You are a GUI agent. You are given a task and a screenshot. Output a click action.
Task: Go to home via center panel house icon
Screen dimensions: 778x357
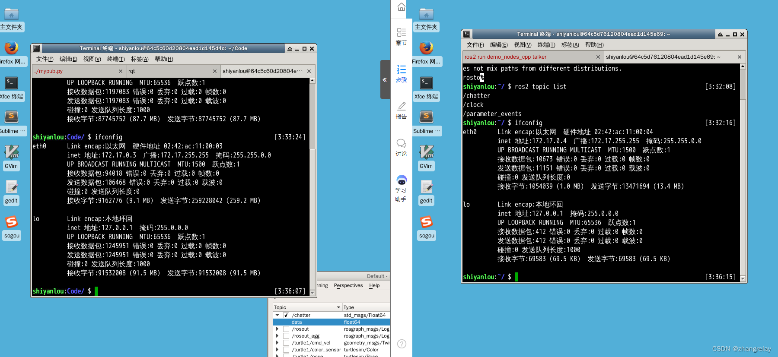pyautogui.click(x=402, y=7)
